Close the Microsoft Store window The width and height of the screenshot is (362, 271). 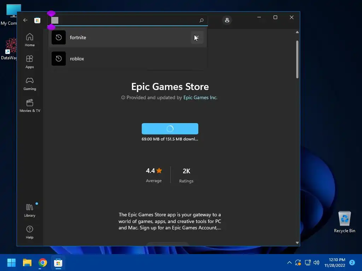[292, 17]
